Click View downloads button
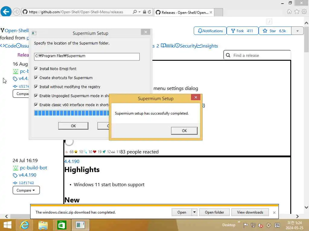Screen dimensions: 309x231 (x=250, y=212)
